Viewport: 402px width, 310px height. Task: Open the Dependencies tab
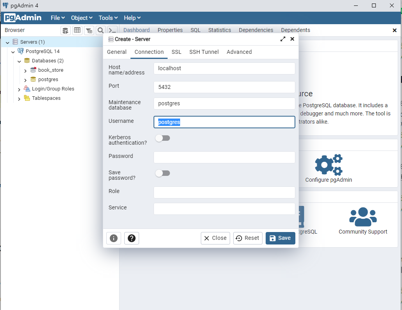[x=256, y=30]
